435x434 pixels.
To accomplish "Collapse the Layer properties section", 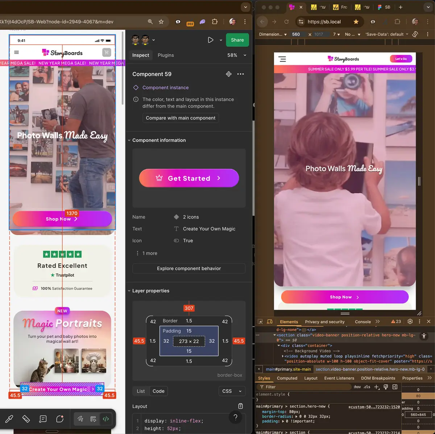I will point(129,291).
